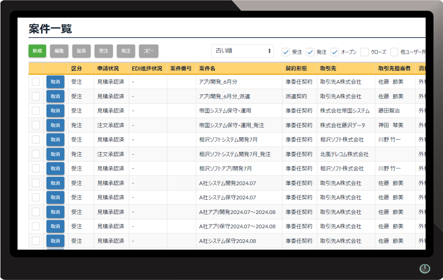The width and height of the screenshot is (443, 280).
Task: Uncheck the 受注 filter checkbox
Action: [286, 52]
